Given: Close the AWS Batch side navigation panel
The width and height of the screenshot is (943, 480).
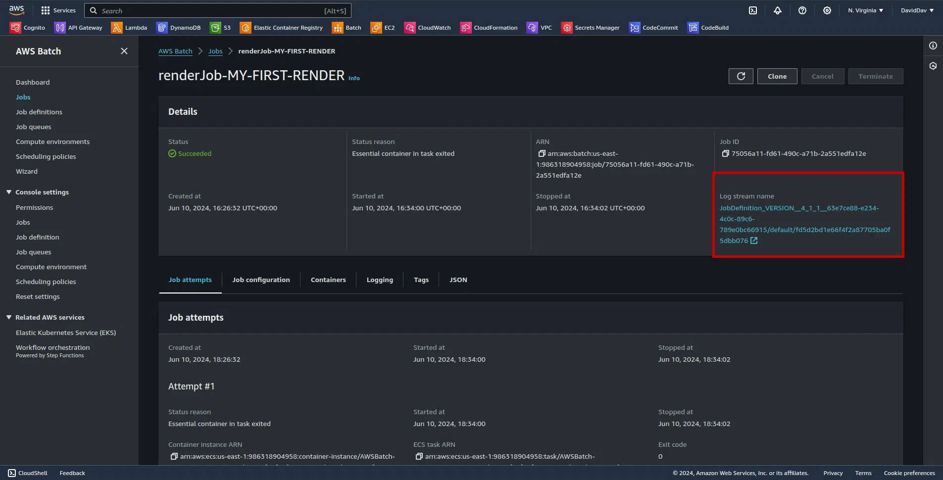Looking at the screenshot, I should click(x=124, y=51).
